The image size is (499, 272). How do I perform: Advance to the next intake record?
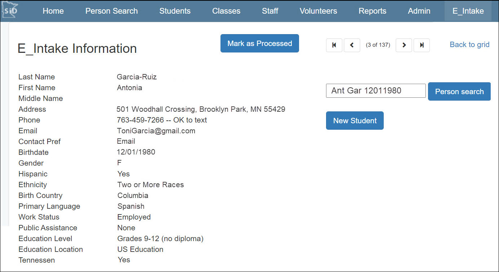[x=404, y=45]
